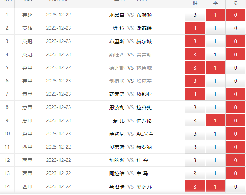The height and width of the screenshot is (195, 246).
Task: Select loss (0) for 德比郡 VS 林肯城
Action: [x=235, y=67]
